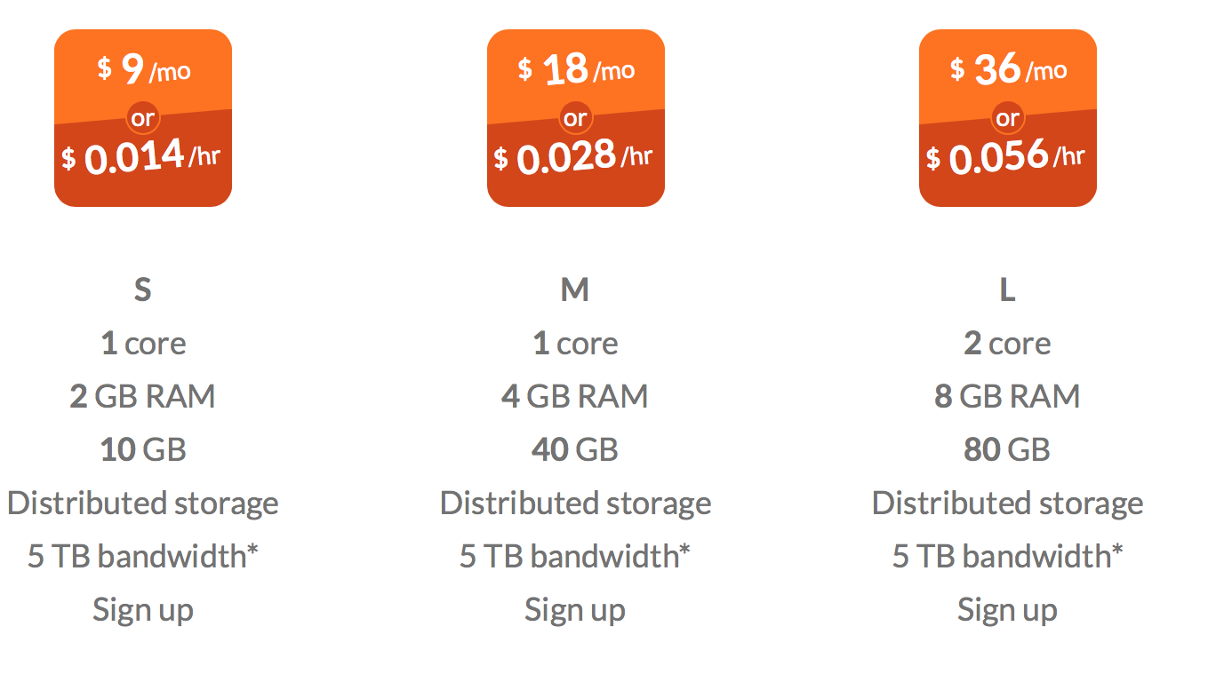Viewport: 1216px width, 682px height.
Task: Select the $0.014/hr hourly rate label
Action: click(x=142, y=156)
